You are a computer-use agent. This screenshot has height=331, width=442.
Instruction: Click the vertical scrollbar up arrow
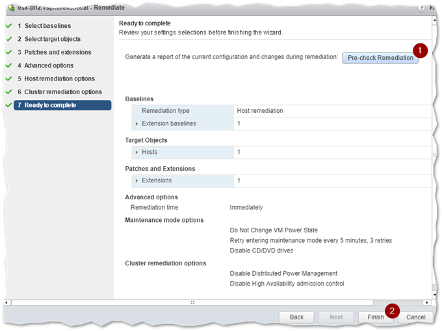[434, 19]
